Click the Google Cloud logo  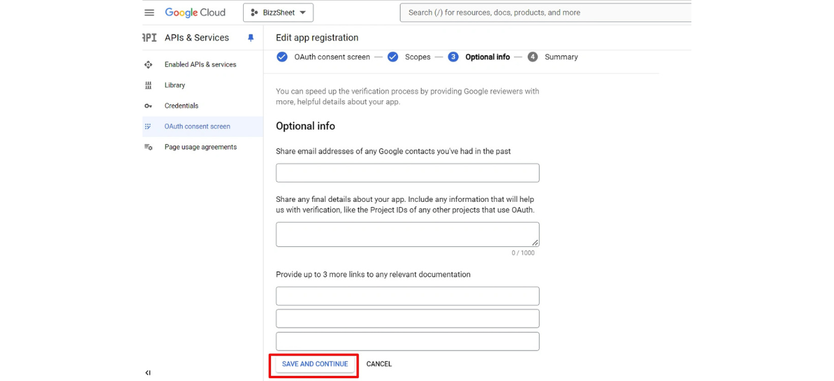click(195, 12)
